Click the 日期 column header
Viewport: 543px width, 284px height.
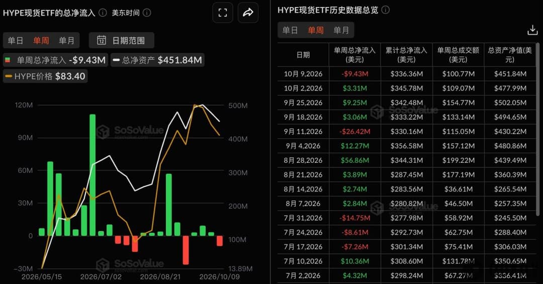(303, 55)
